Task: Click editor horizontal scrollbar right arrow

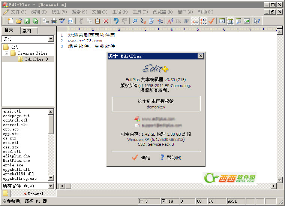Action: point(273,186)
